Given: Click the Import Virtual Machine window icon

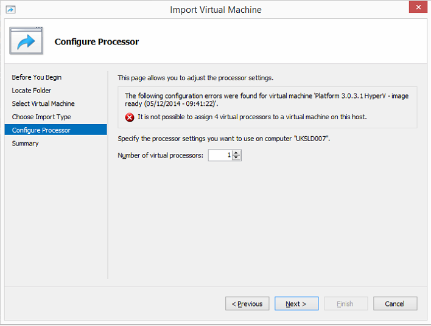Looking at the screenshot, I should pos(10,10).
